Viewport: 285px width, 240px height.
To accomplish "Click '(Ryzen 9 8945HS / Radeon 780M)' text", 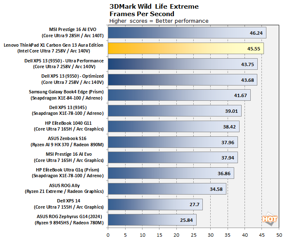I will (x=69, y=223).
